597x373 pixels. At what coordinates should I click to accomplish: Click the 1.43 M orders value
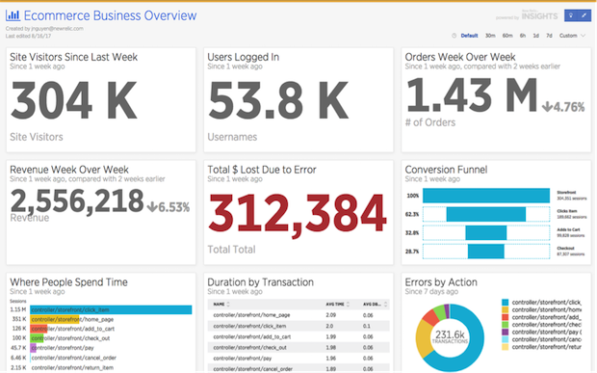472,94
